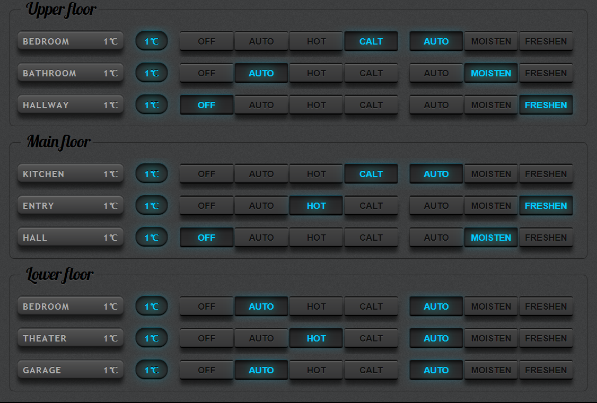The height and width of the screenshot is (403, 597).
Task: Choose MOISTEN for the Lower floor Bedroom
Action: pyautogui.click(x=491, y=306)
